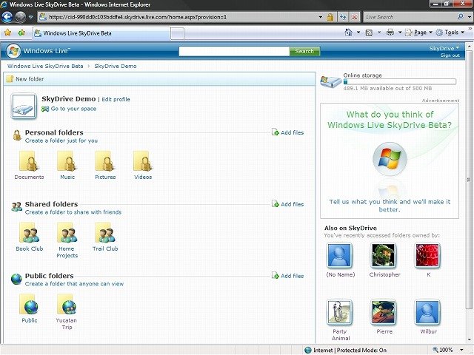Viewport: 474px width, 355px height.
Task: Change the 100% zoom level in status bar
Action: click(x=448, y=350)
